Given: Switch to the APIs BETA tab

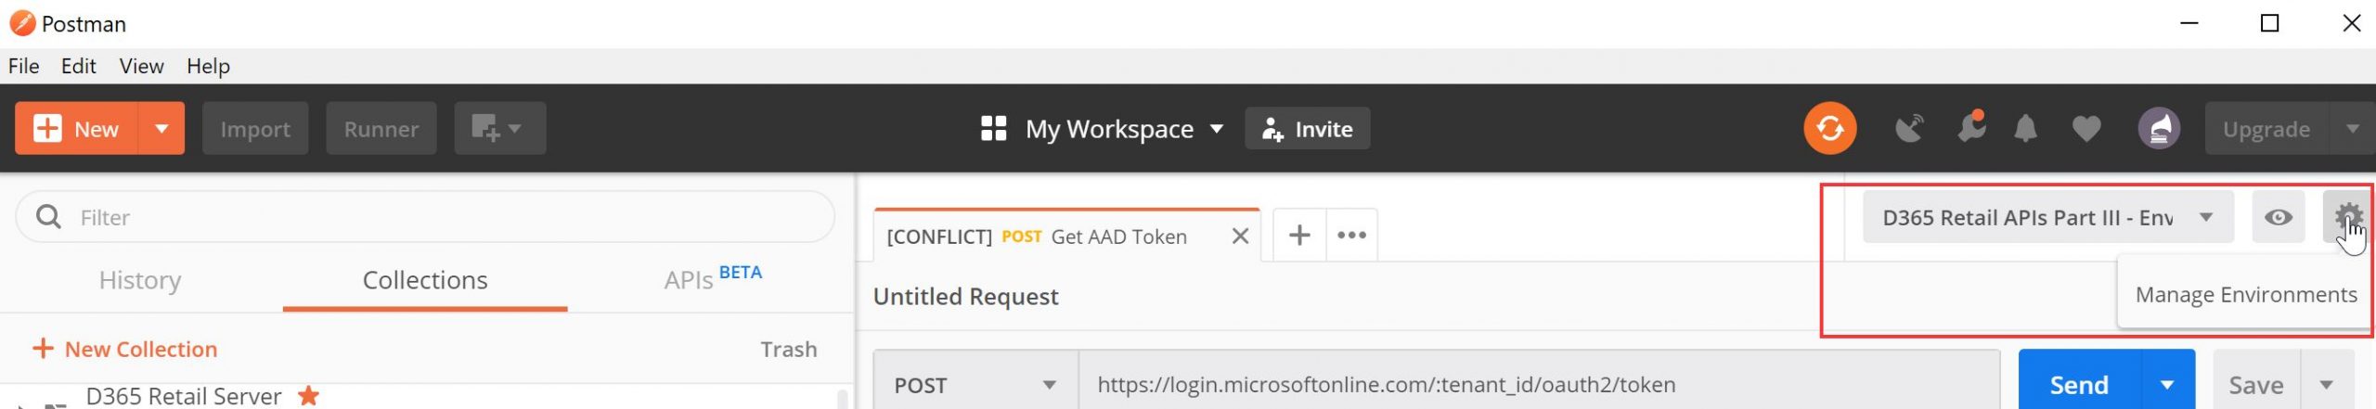Looking at the screenshot, I should [713, 277].
